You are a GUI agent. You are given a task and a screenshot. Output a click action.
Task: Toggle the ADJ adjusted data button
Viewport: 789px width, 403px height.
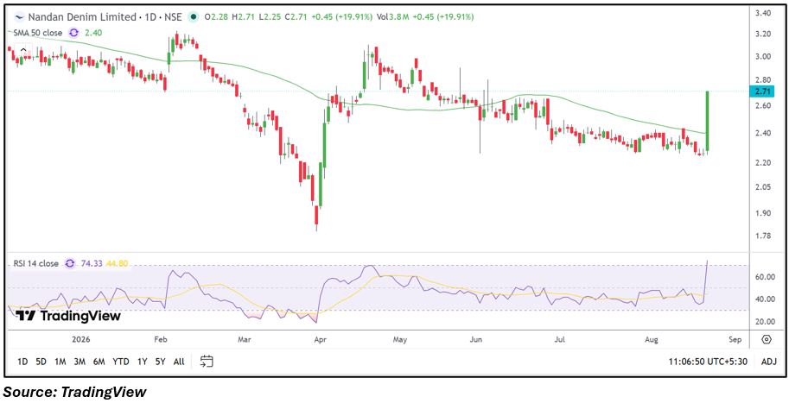pyautogui.click(x=769, y=362)
